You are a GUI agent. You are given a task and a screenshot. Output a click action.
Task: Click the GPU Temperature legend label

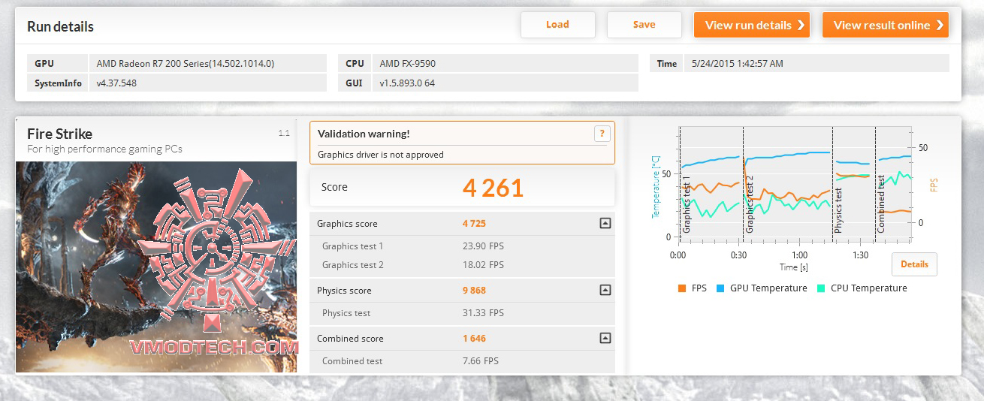pyautogui.click(x=768, y=288)
